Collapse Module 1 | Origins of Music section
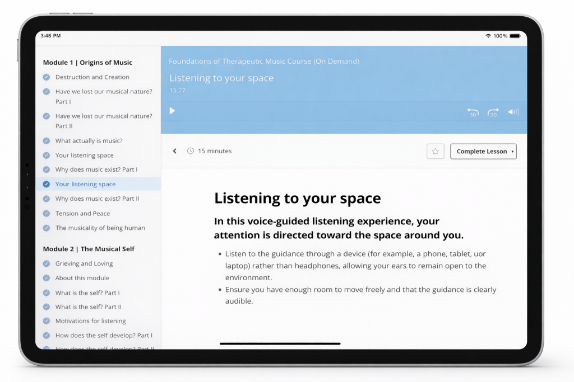The height and width of the screenshot is (382, 574). coord(87,63)
